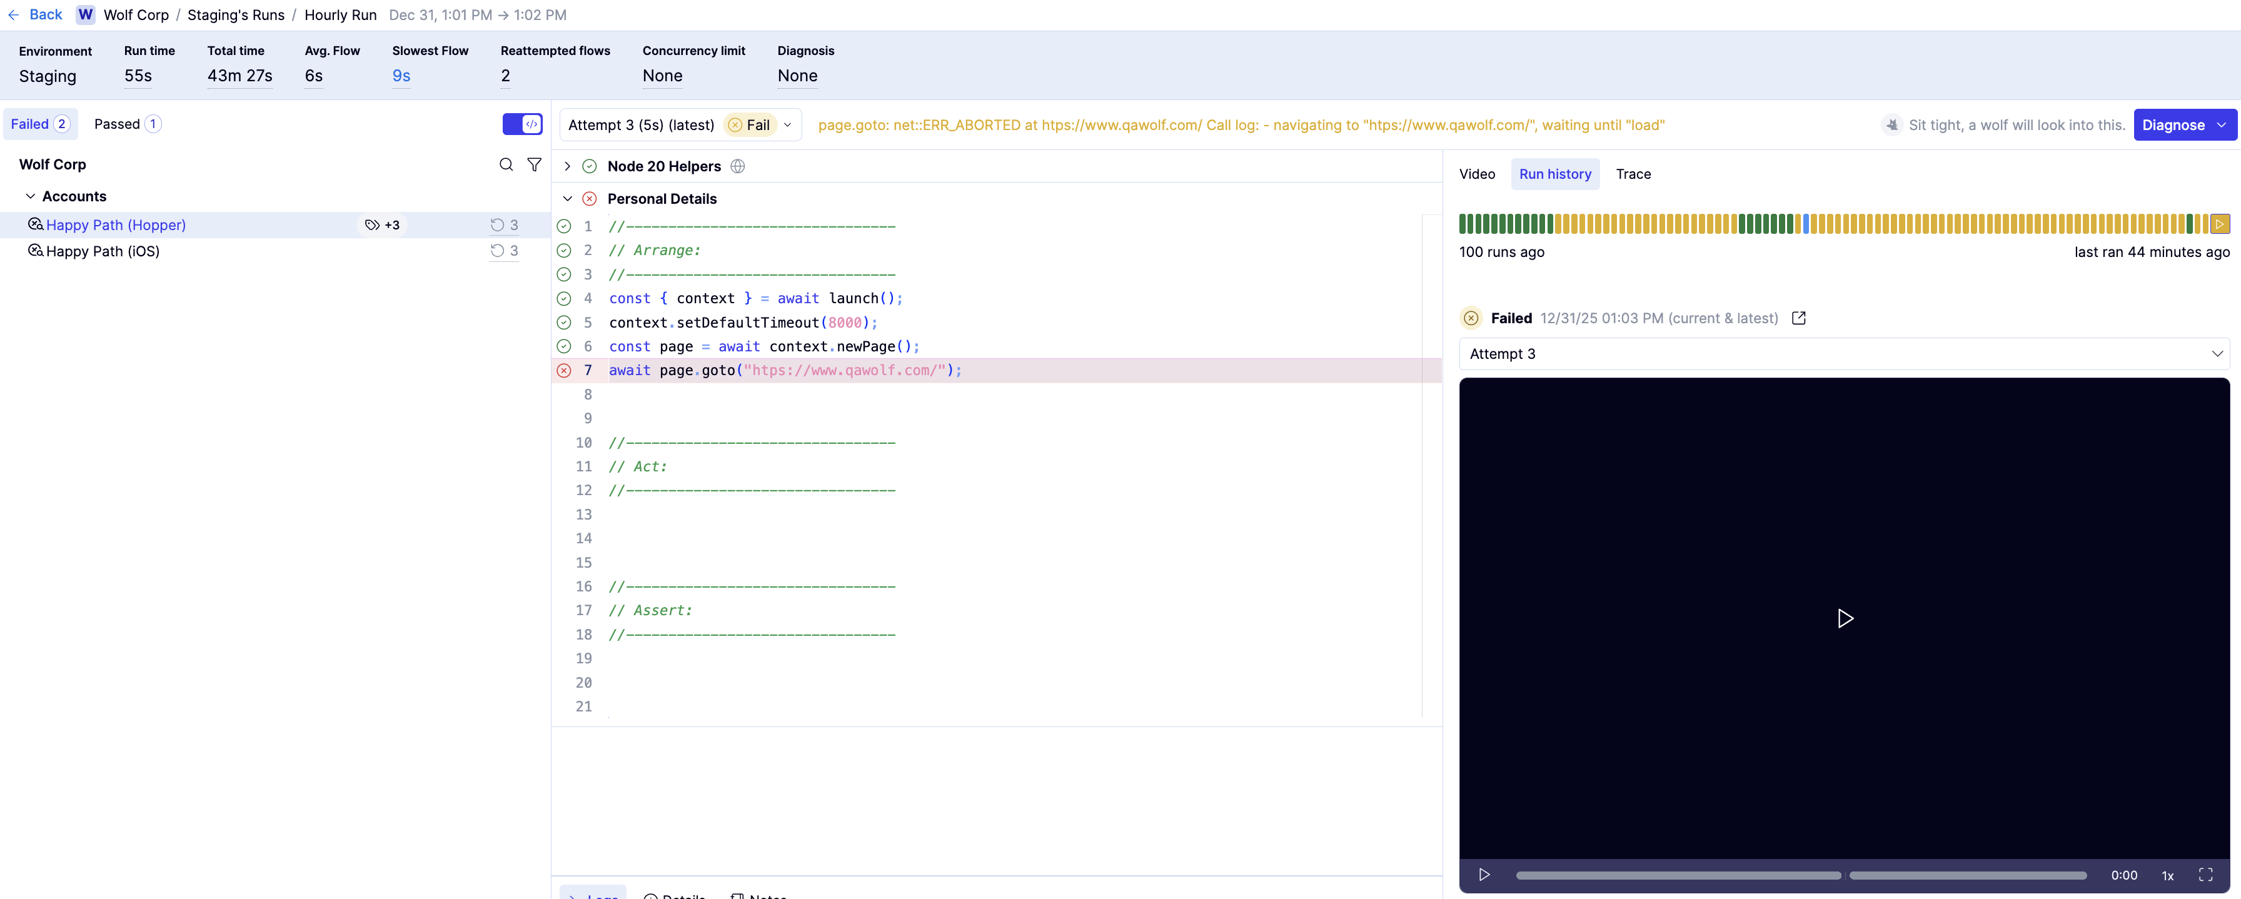Click the video progress bar
Screen dimensions: 2241x899
[1801, 875]
